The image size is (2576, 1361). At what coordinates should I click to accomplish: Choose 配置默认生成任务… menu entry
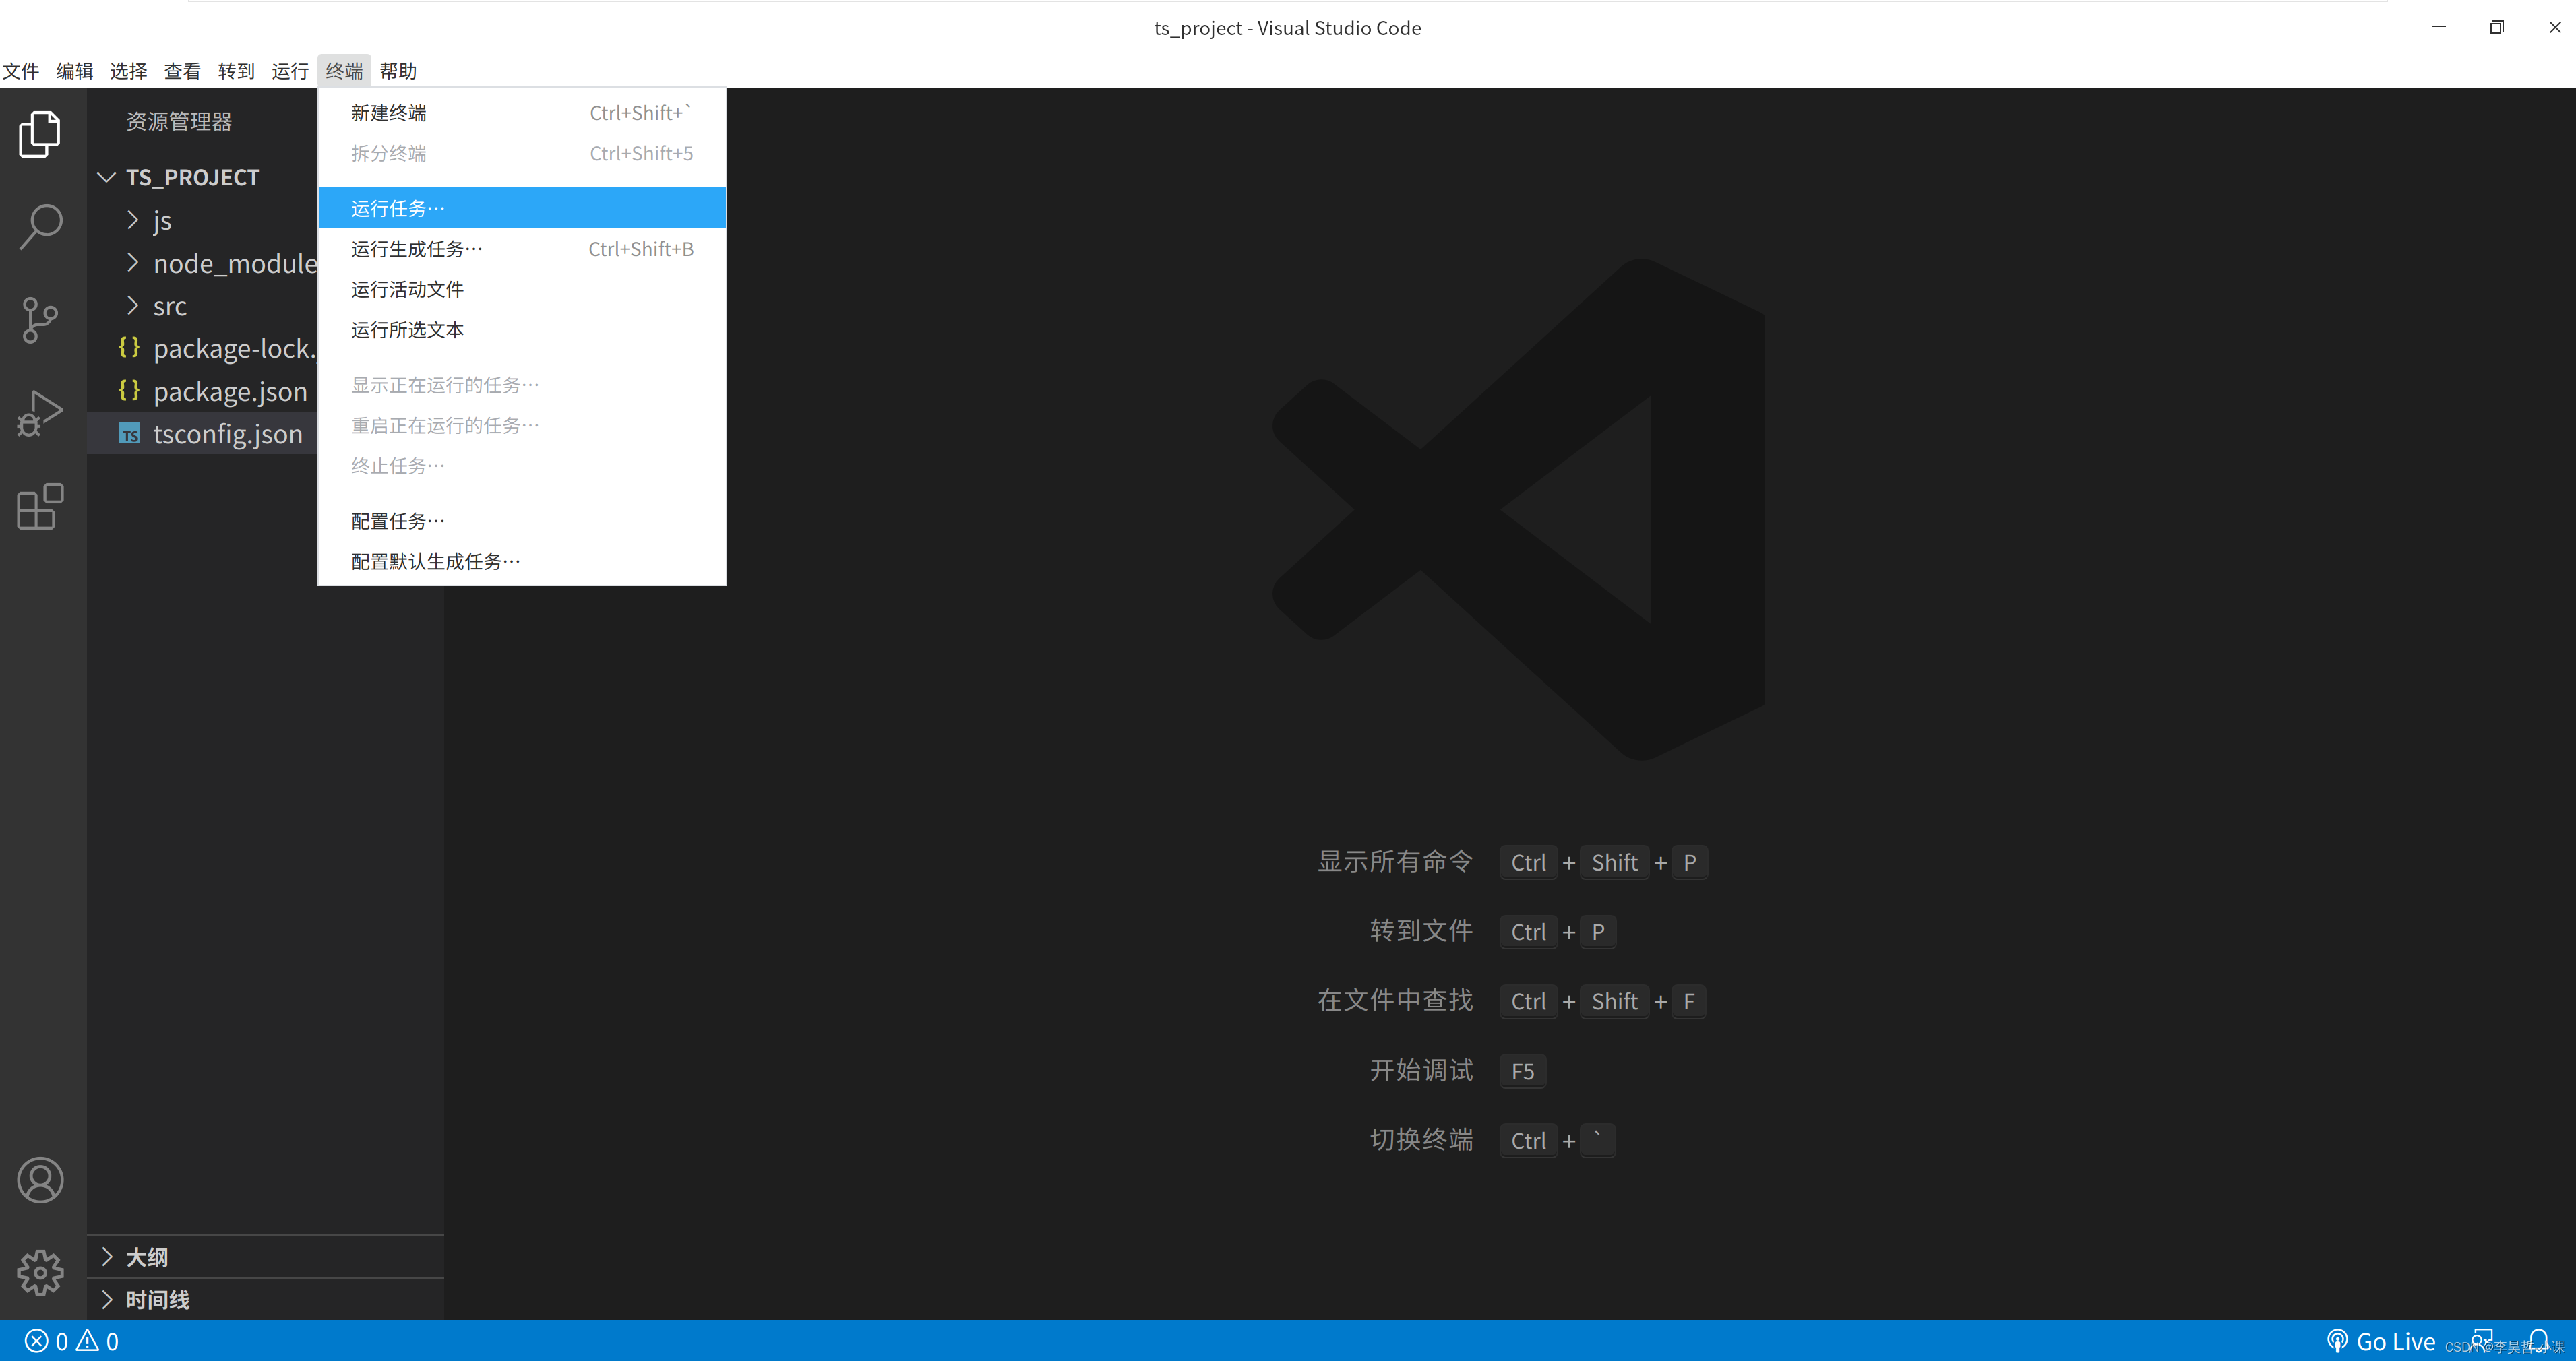522,561
